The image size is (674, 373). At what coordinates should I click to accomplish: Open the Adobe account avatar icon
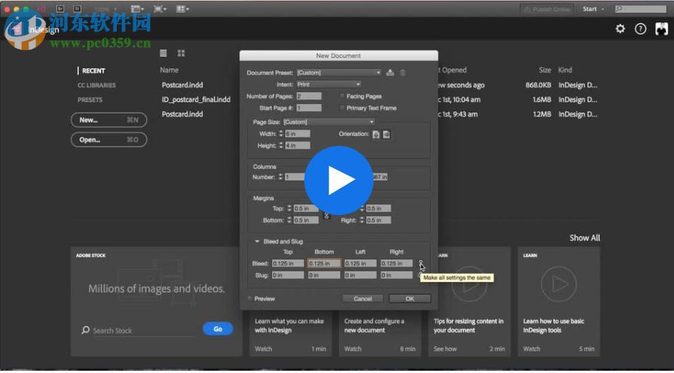coord(661,29)
